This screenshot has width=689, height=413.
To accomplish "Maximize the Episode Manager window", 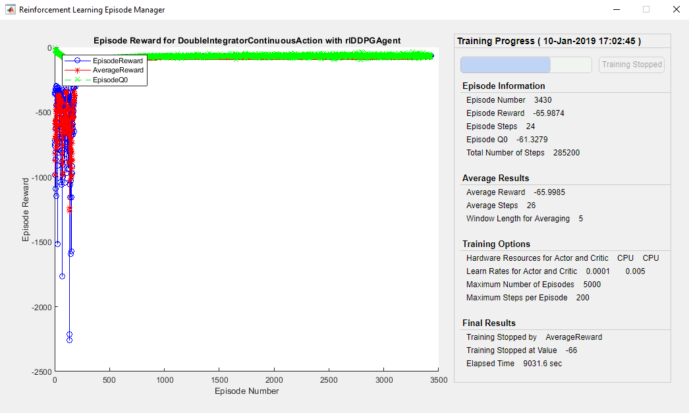I will click(646, 9).
